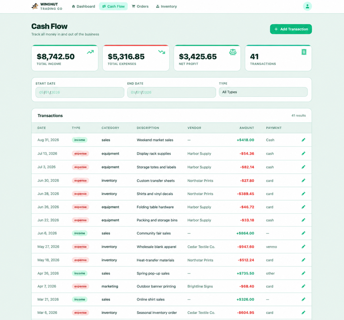Open the Type filter dropdown
The height and width of the screenshot is (320, 344).
(x=263, y=92)
